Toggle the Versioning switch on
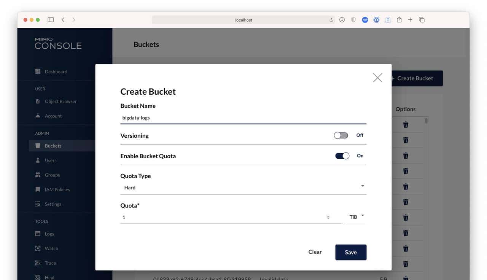The width and height of the screenshot is (487, 280). (x=341, y=135)
